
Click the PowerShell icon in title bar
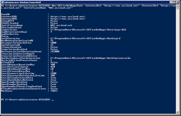3,2
